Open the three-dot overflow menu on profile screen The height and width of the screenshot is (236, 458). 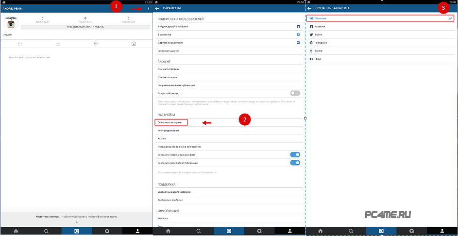148,9
